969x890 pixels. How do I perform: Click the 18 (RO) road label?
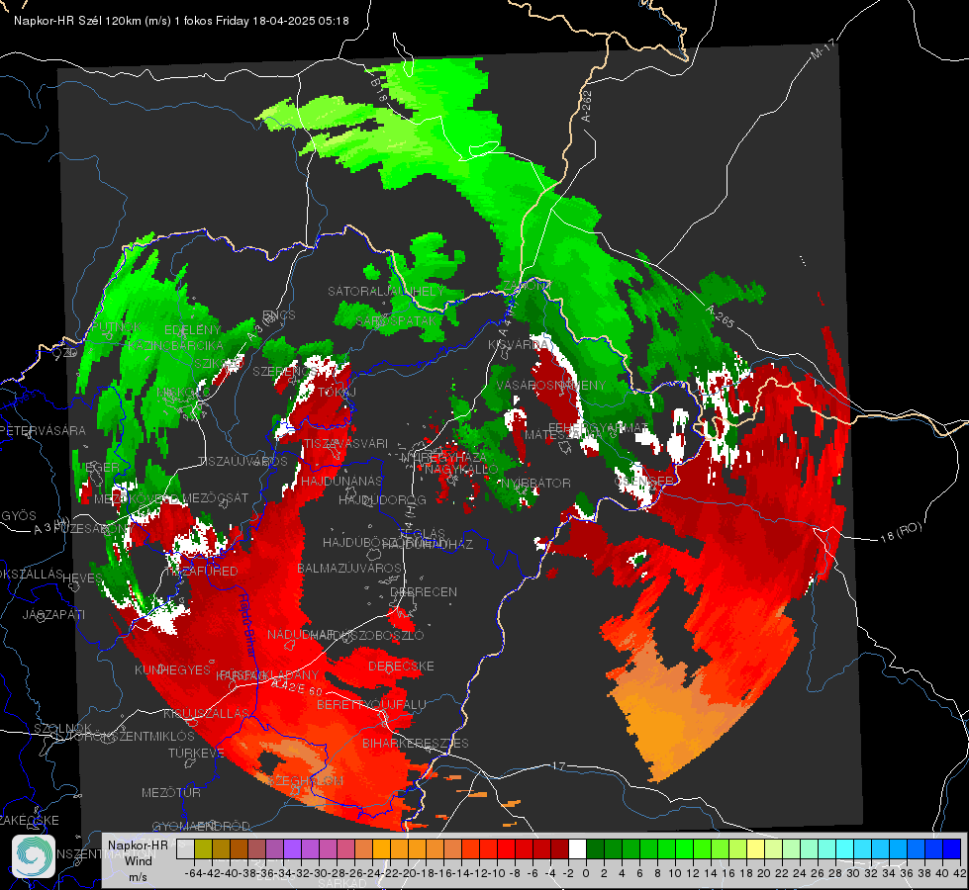pyautogui.click(x=901, y=532)
